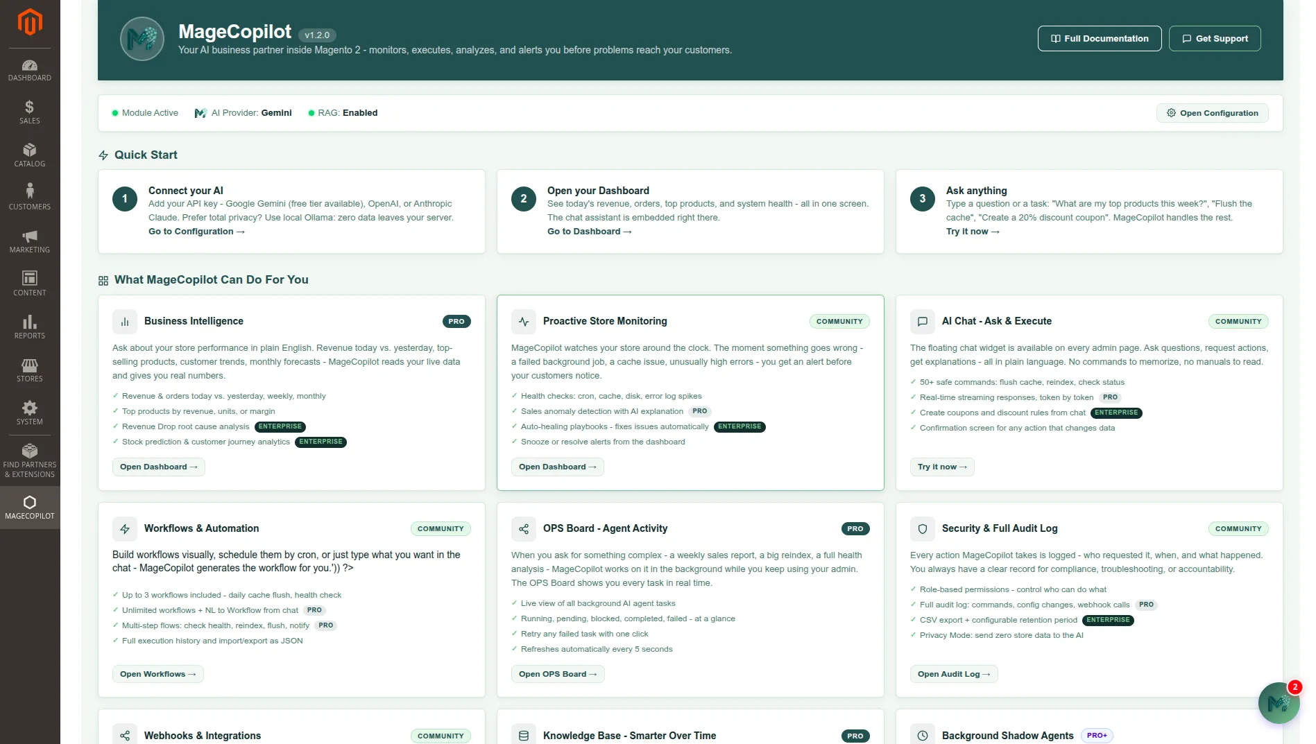This screenshot has height=744, width=1316.
Task: Open the floating MageCopilot chat widget
Action: pos(1279,703)
